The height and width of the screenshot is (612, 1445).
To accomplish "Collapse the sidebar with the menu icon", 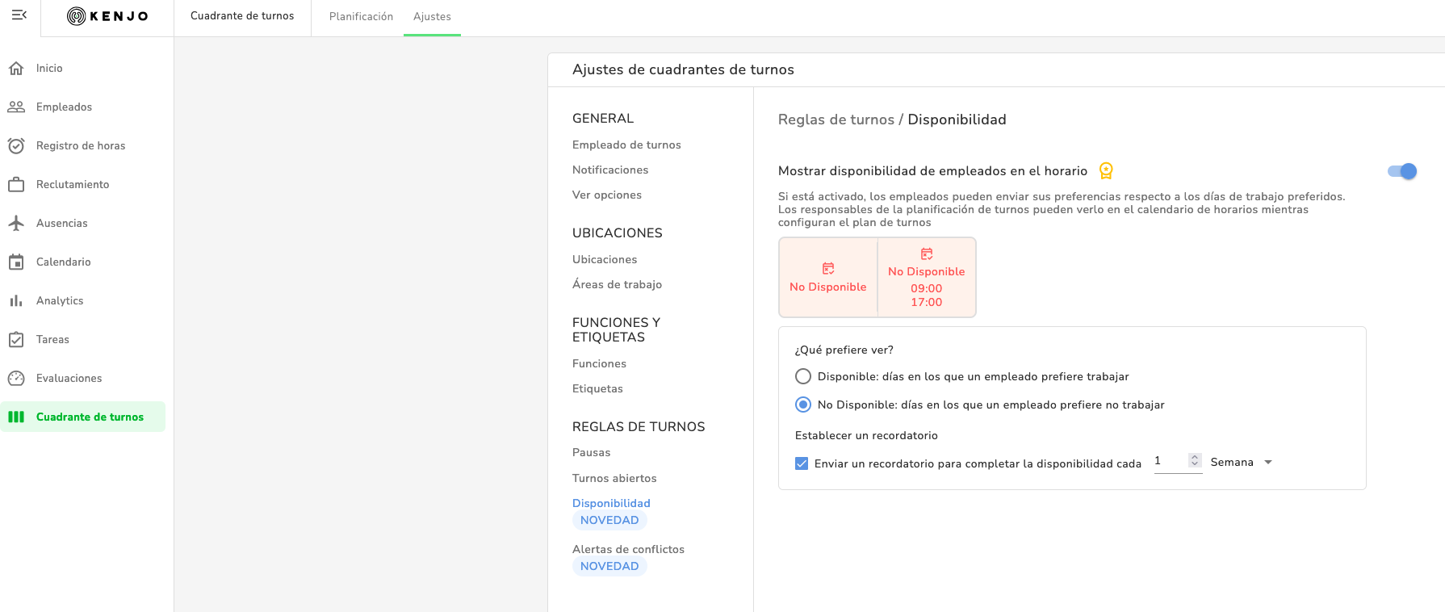I will click(19, 15).
